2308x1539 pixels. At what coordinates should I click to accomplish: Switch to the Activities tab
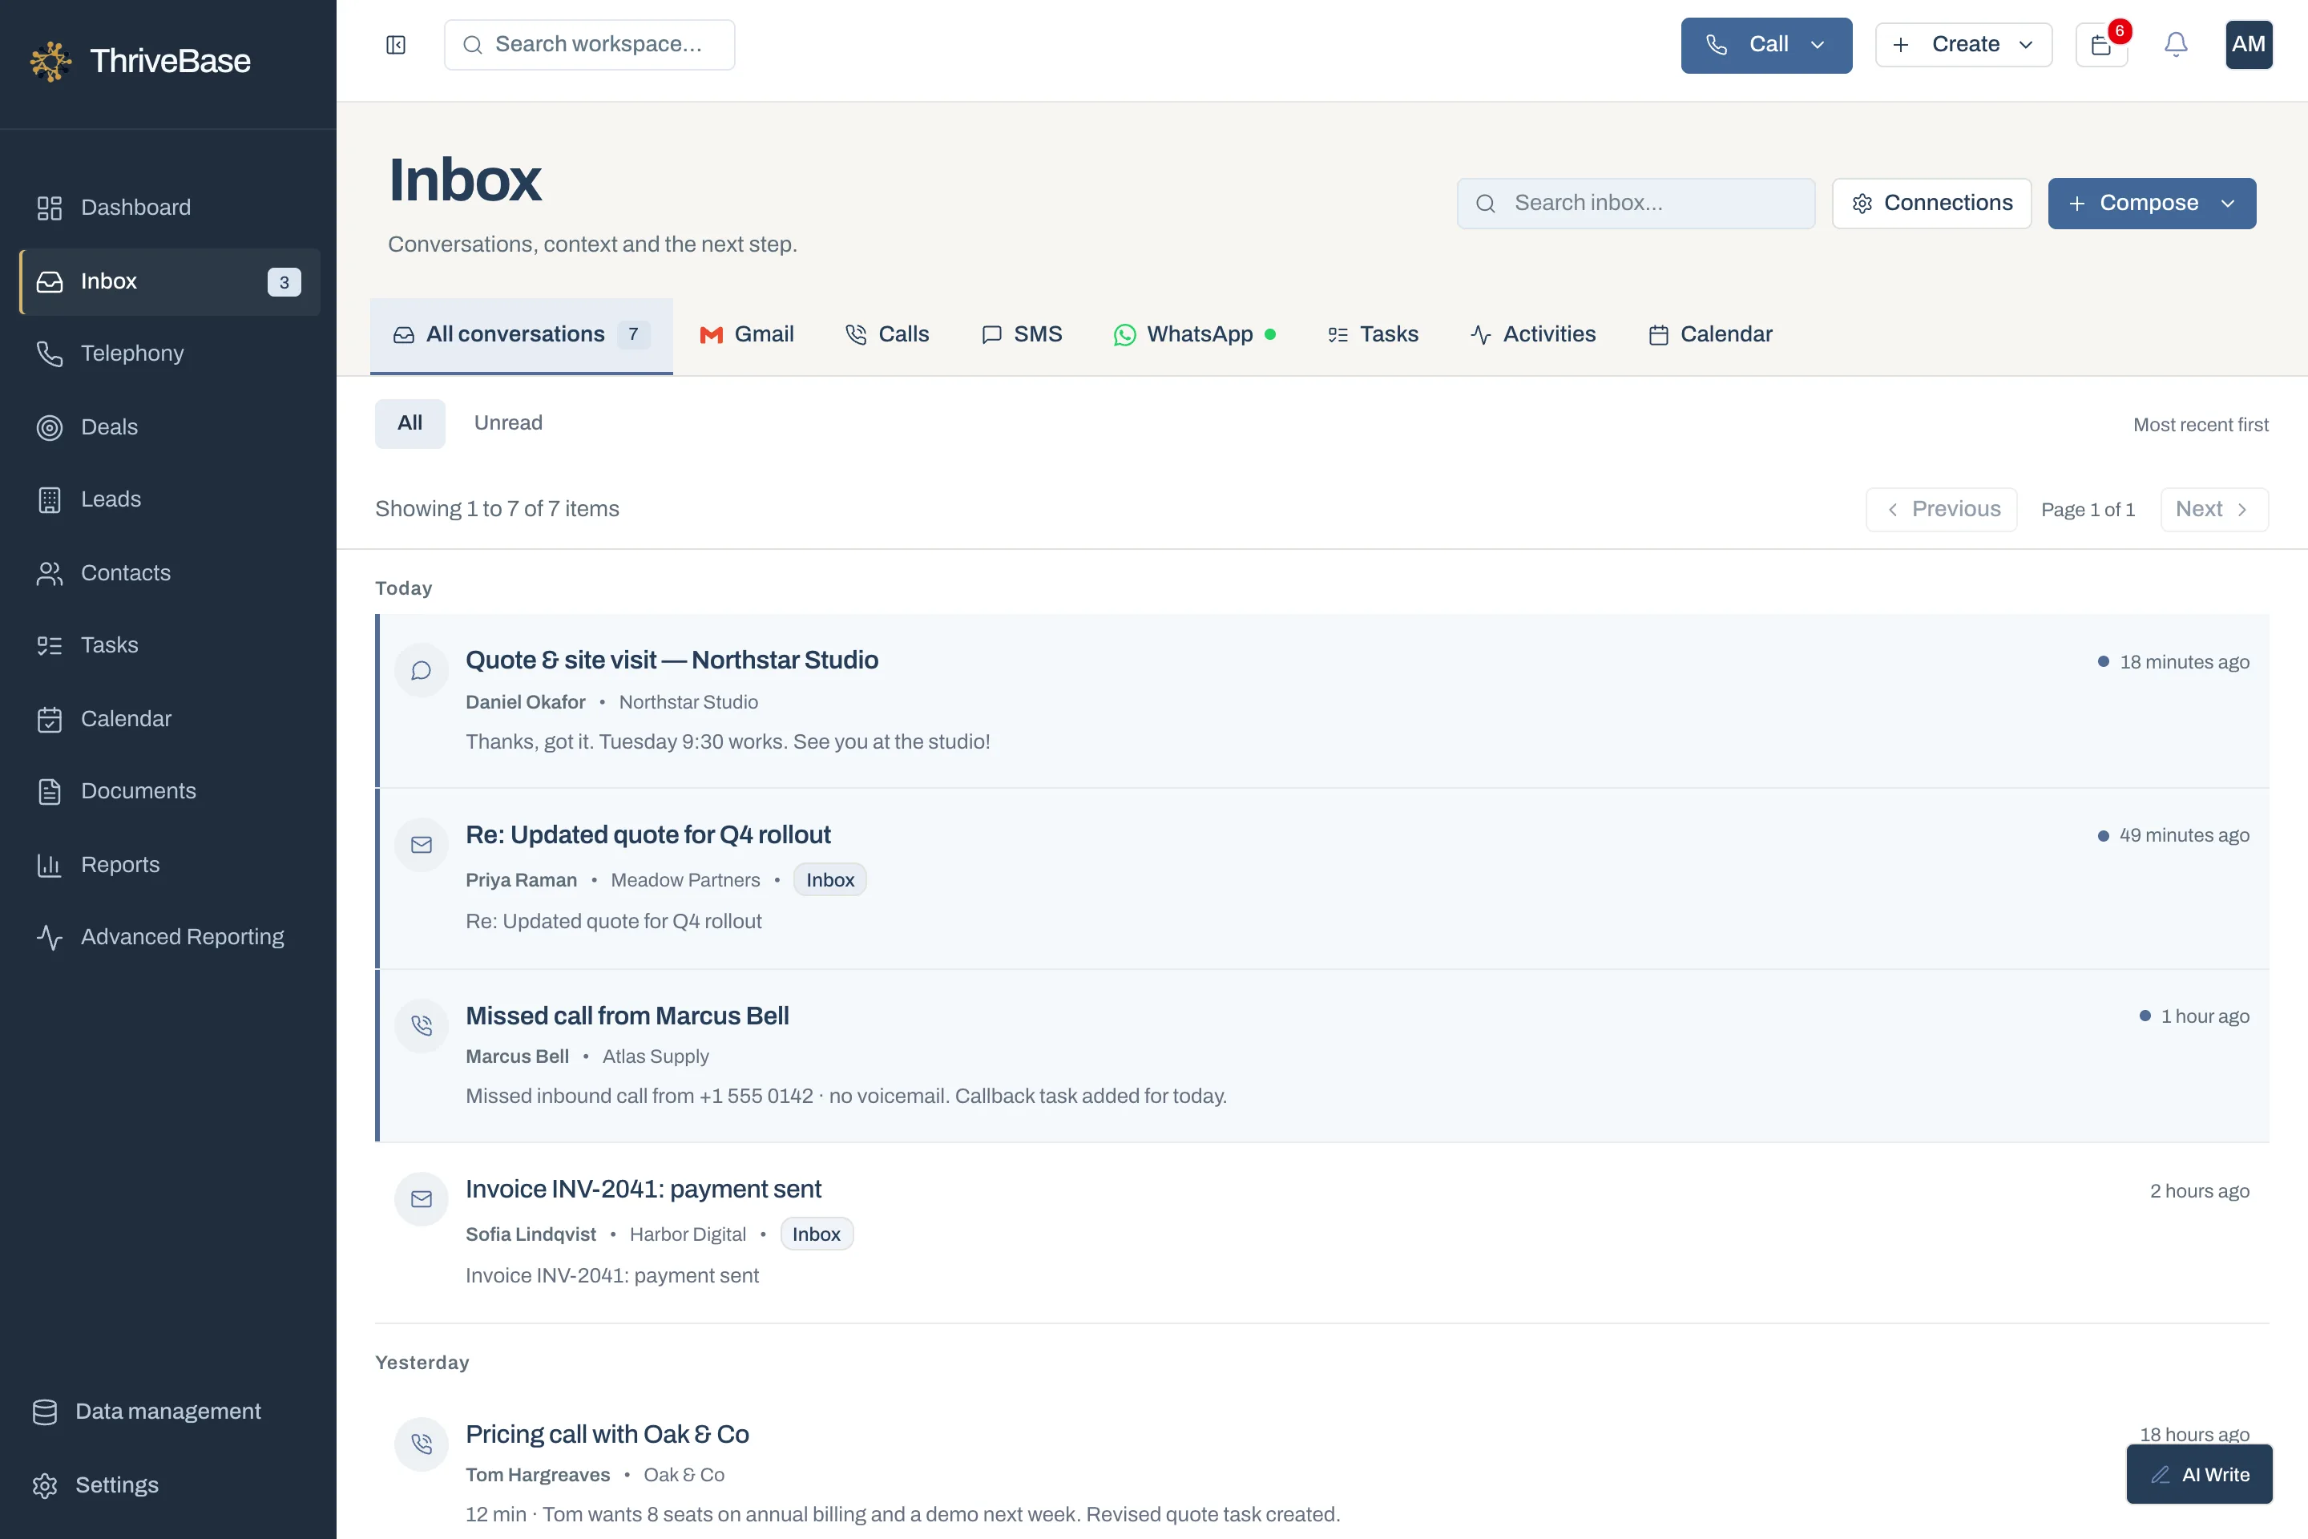tap(1534, 335)
